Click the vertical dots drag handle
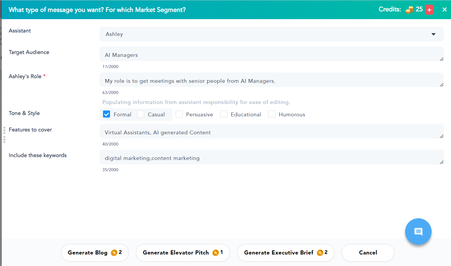The height and width of the screenshot is (266, 451). point(4,135)
